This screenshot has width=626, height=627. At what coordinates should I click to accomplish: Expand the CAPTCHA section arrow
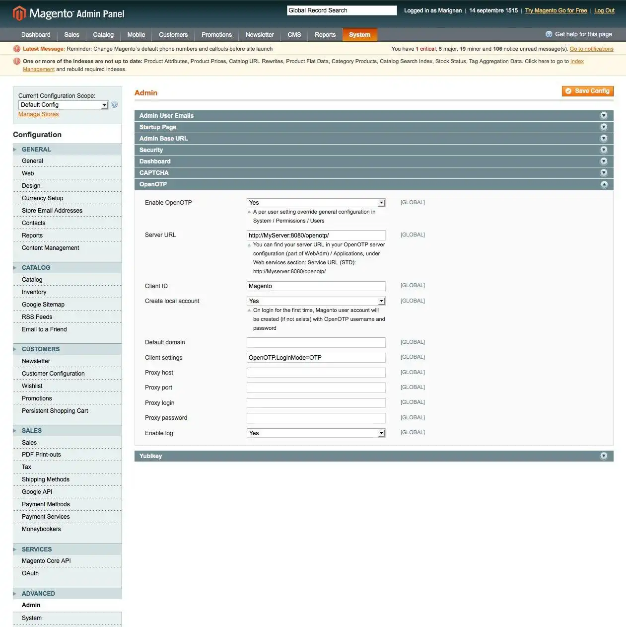(x=604, y=172)
